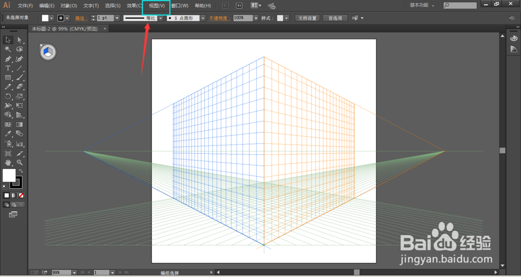Open the 基本功能 workspace switcher

click(x=422, y=5)
